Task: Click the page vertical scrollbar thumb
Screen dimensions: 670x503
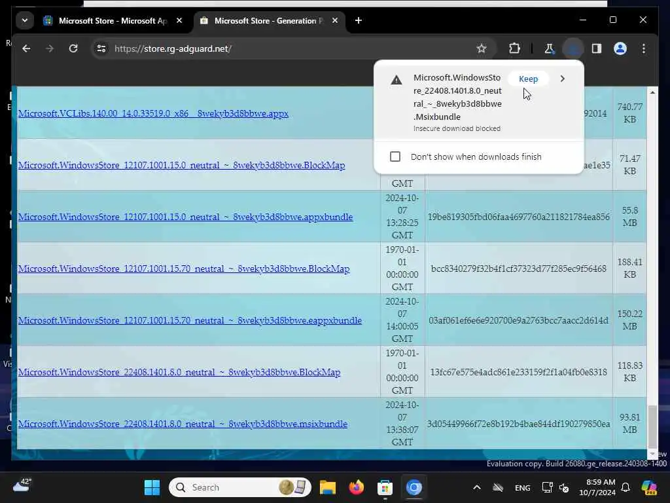Action: pyautogui.click(x=652, y=426)
